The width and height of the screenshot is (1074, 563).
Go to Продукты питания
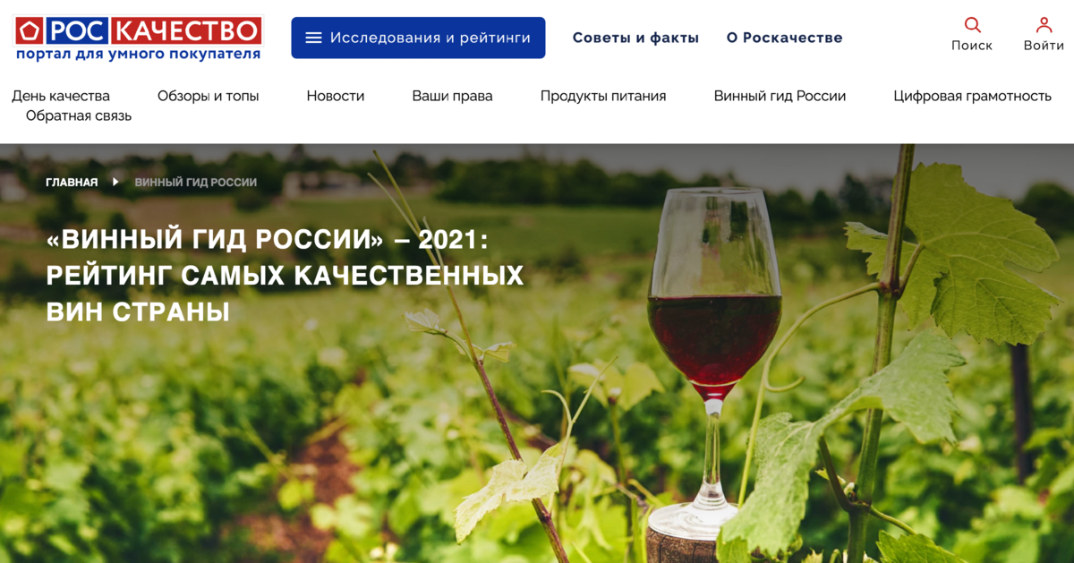coord(603,96)
